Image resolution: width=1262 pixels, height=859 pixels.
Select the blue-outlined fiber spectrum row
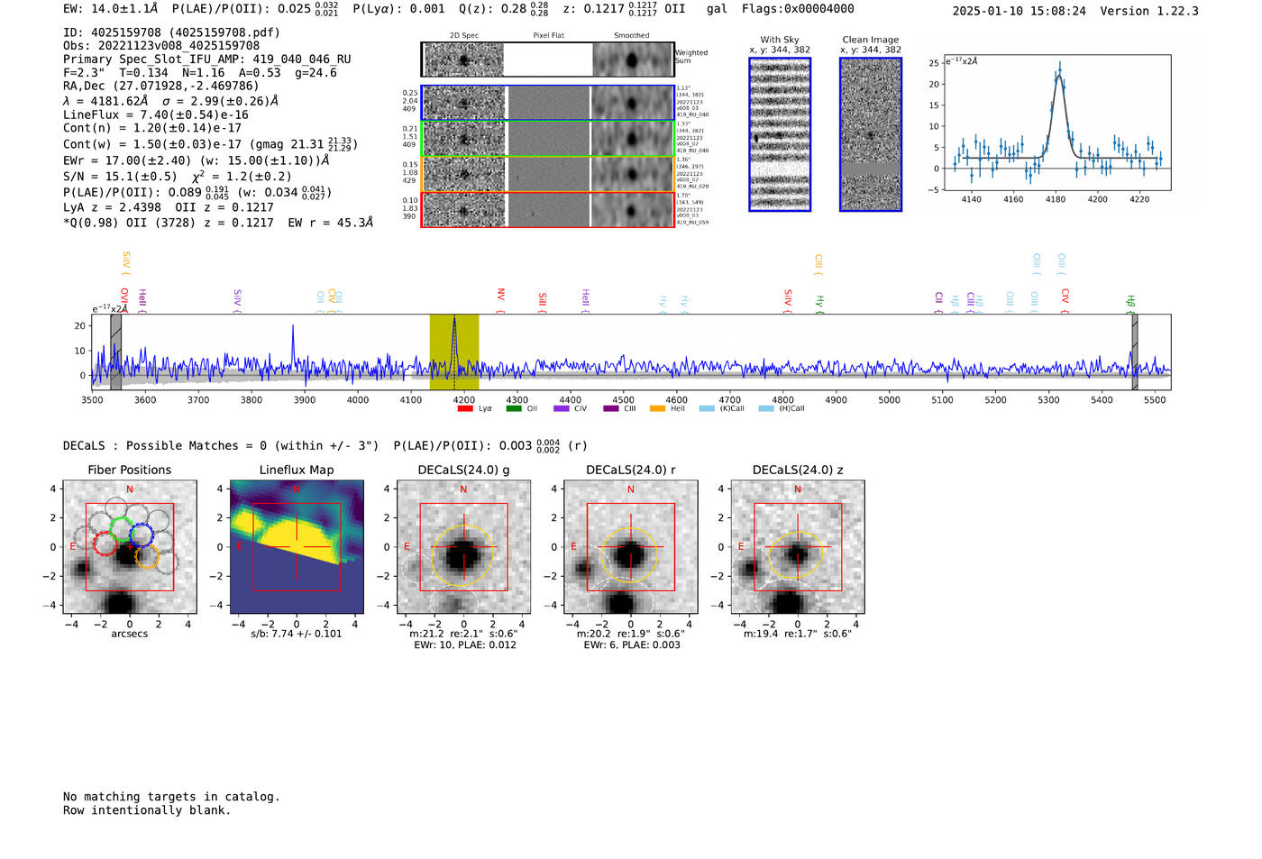click(x=548, y=103)
